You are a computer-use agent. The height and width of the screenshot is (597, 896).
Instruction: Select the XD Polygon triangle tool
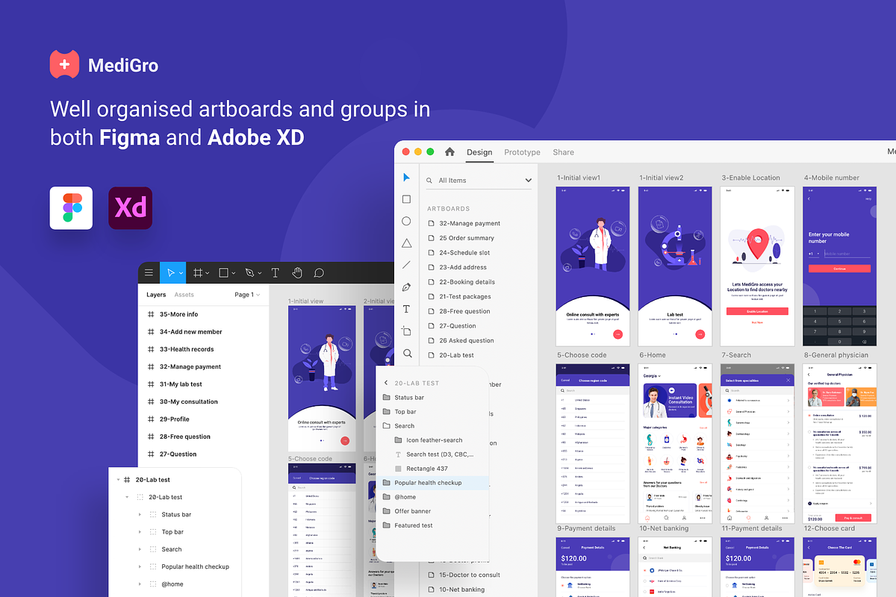pos(406,243)
